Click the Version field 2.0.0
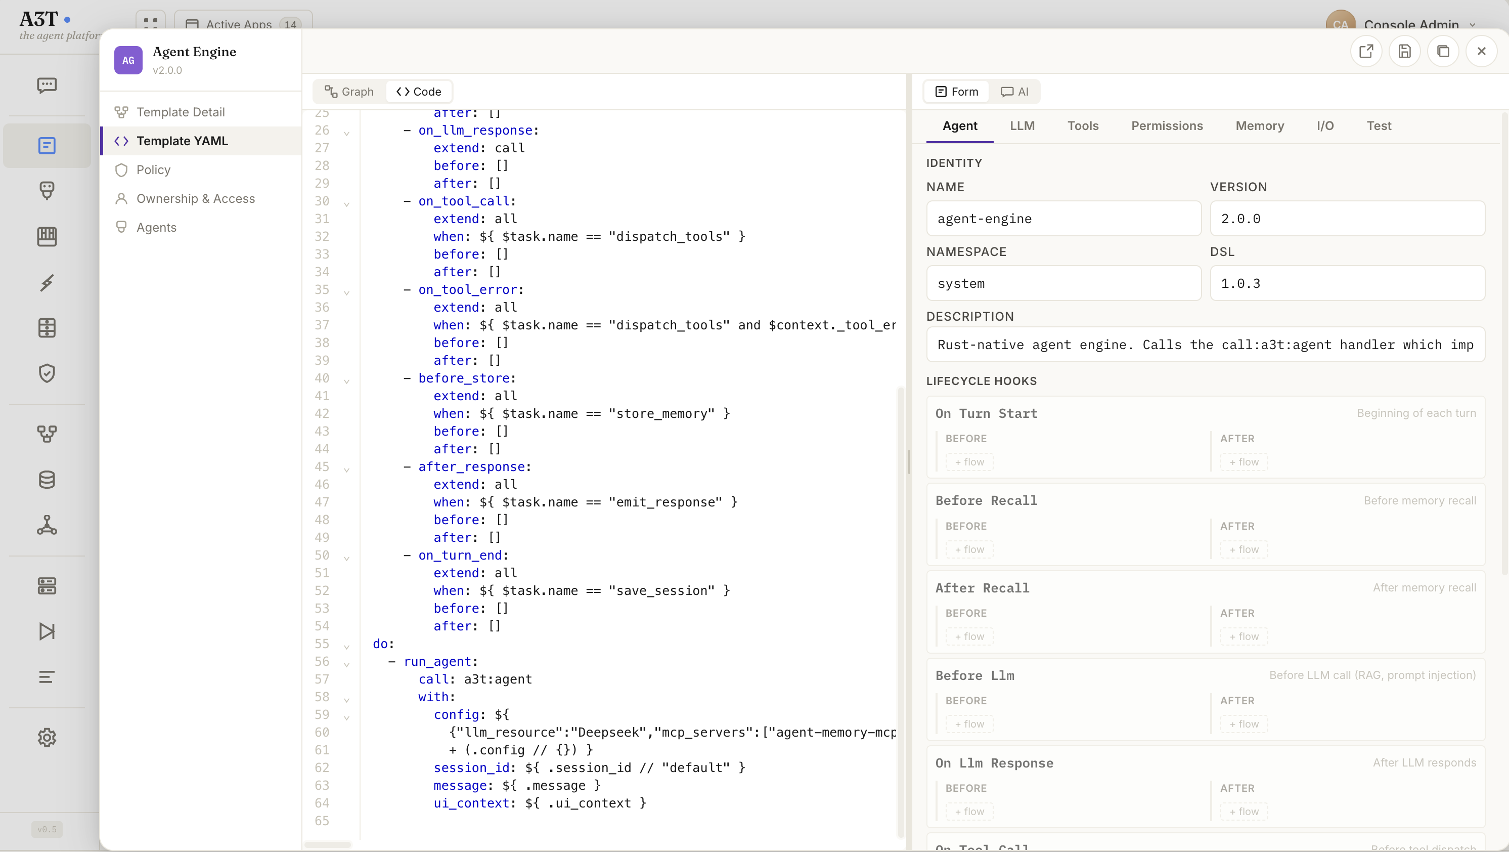The height and width of the screenshot is (852, 1509). [1347, 219]
